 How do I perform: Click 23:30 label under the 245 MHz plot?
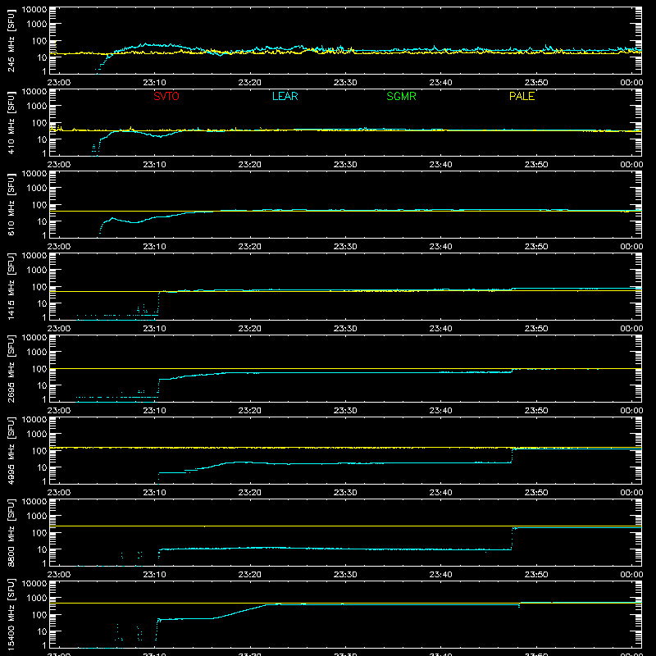coord(345,83)
